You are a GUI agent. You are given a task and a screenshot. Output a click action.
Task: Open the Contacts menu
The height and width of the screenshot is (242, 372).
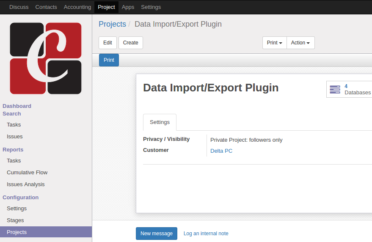tap(46, 7)
